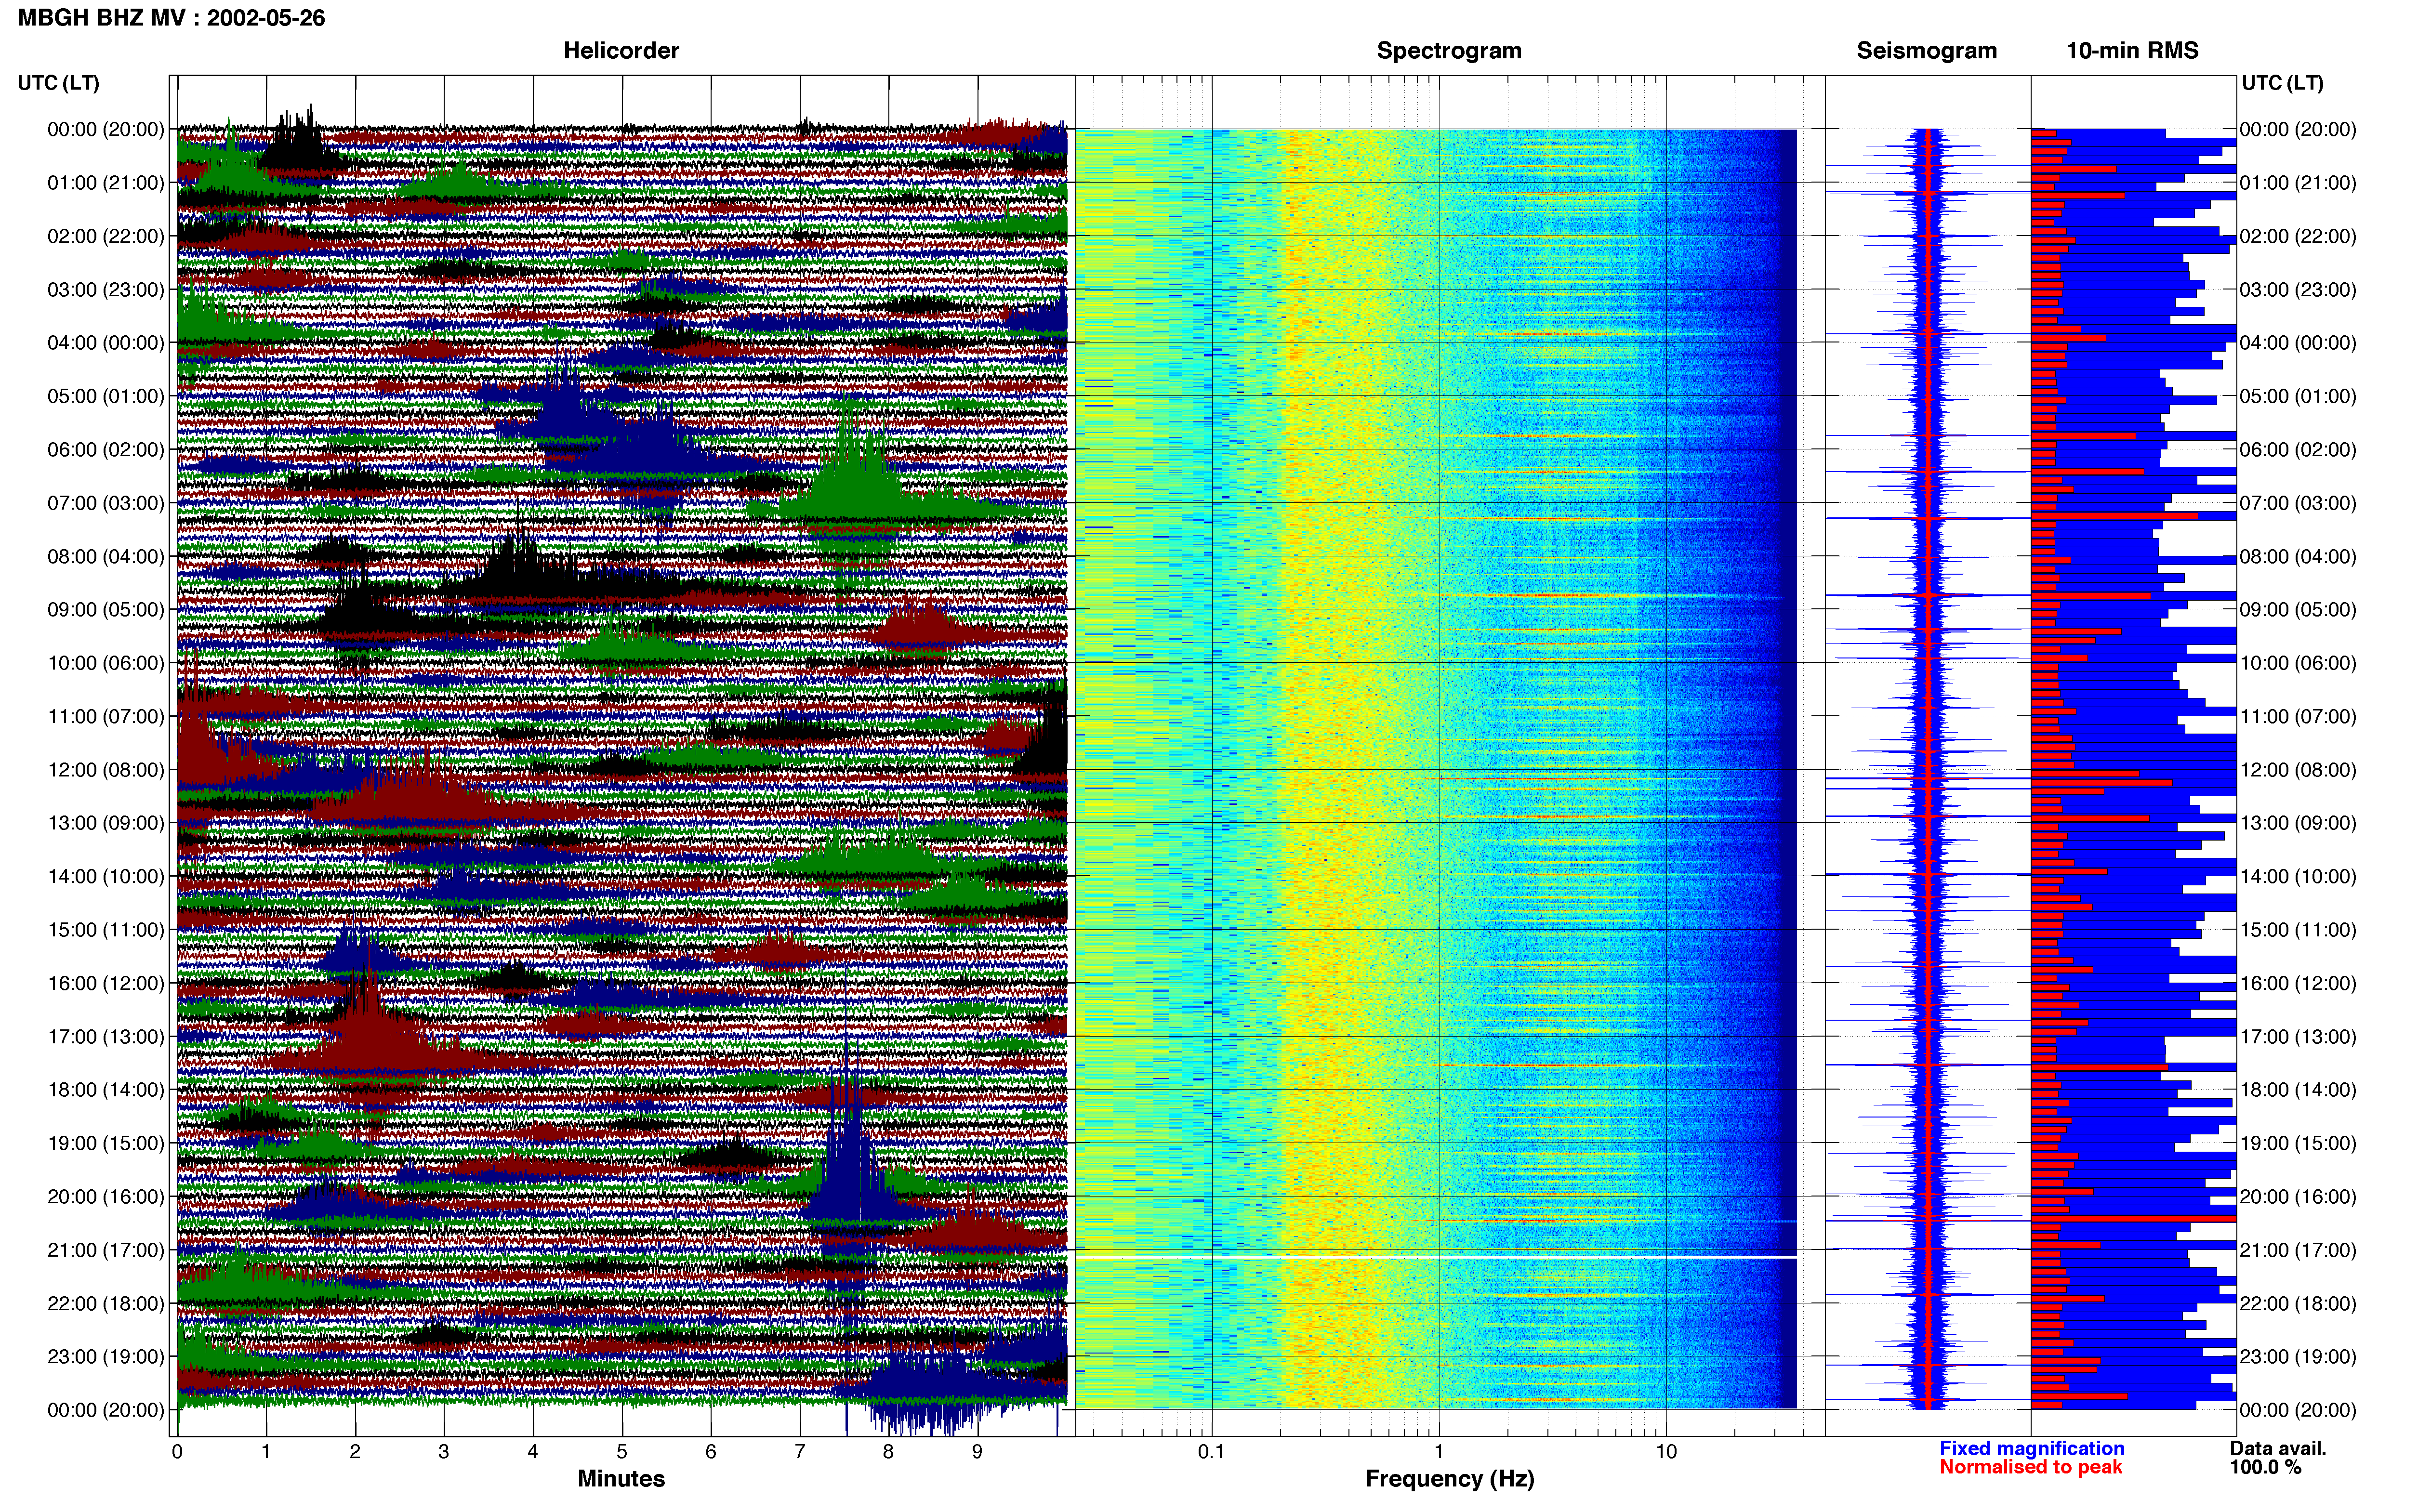Click left time label '15:00 (11:00)'
The image size is (2418, 1512).
[x=106, y=930]
